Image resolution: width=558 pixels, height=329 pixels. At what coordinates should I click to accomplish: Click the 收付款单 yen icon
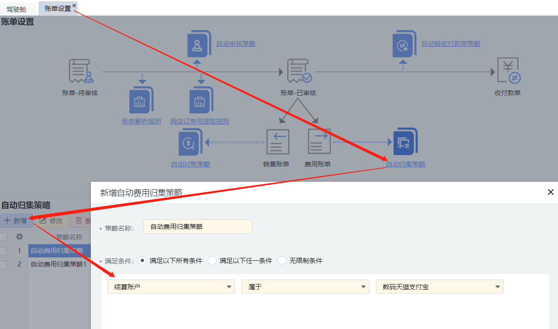pos(508,71)
